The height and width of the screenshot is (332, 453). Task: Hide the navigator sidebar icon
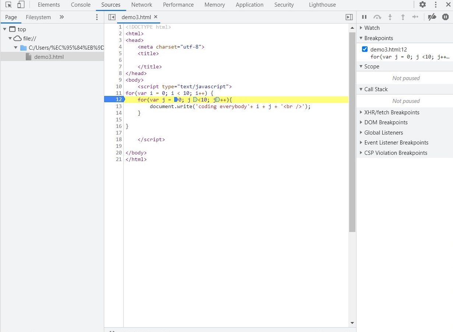pos(112,17)
